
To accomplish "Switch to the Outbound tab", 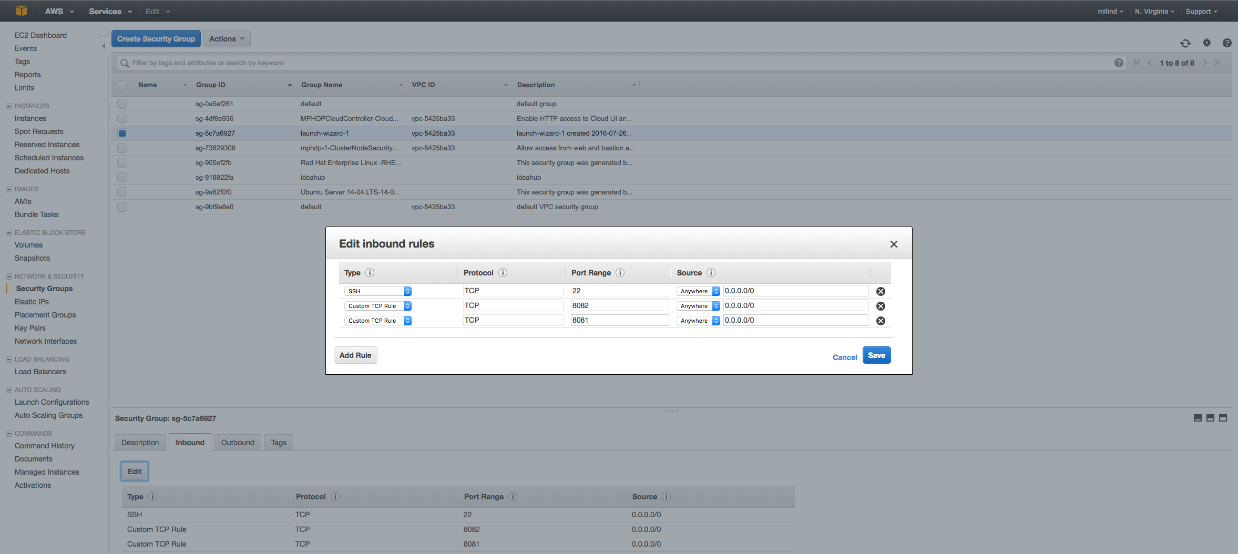I will pyautogui.click(x=238, y=442).
